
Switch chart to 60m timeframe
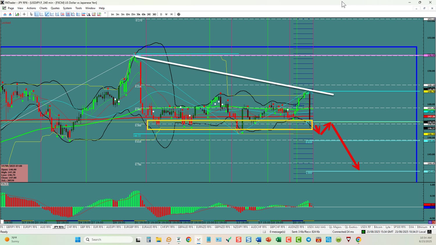click(144, 14)
